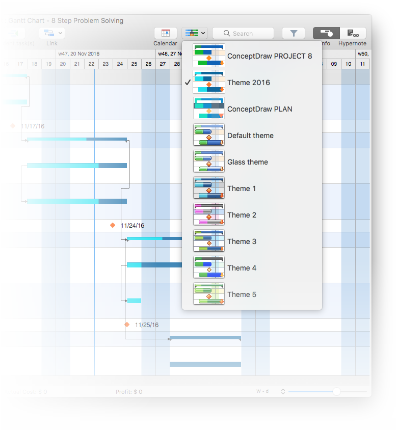The width and height of the screenshot is (396, 431).
Task: Click day 25 in the timeline header
Action: click(134, 64)
